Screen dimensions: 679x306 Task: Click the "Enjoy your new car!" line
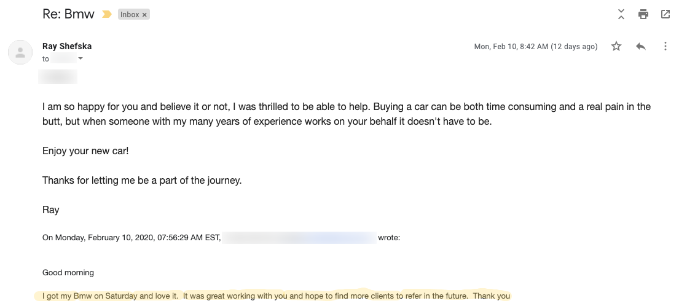(x=85, y=151)
